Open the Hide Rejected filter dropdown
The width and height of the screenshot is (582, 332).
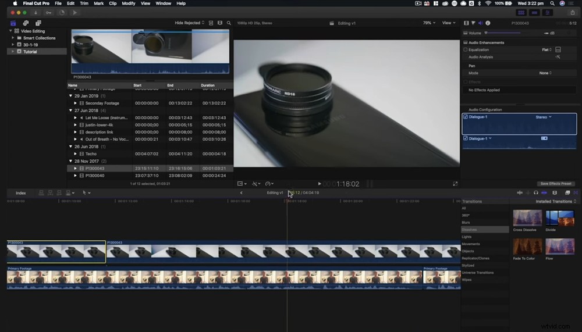(x=189, y=23)
